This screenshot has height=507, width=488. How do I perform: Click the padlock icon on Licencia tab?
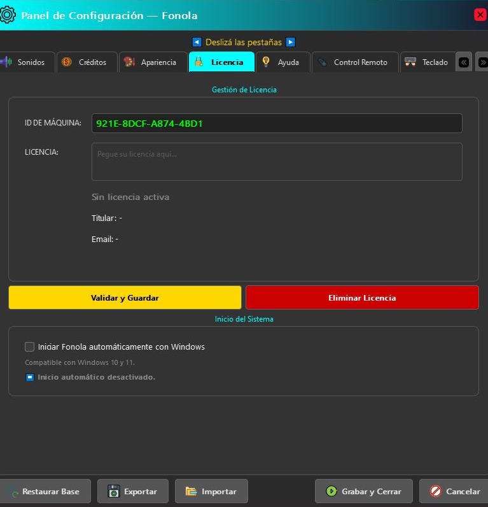click(x=199, y=62)
